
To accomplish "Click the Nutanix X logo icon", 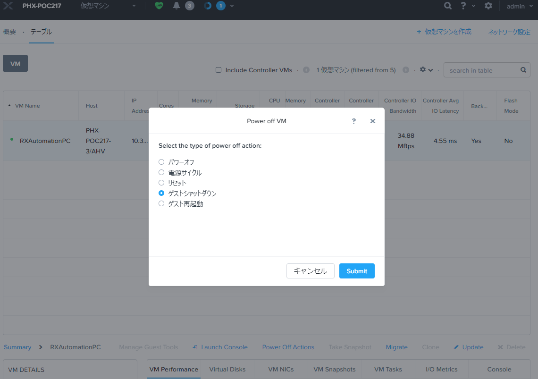I will point(8,6).
